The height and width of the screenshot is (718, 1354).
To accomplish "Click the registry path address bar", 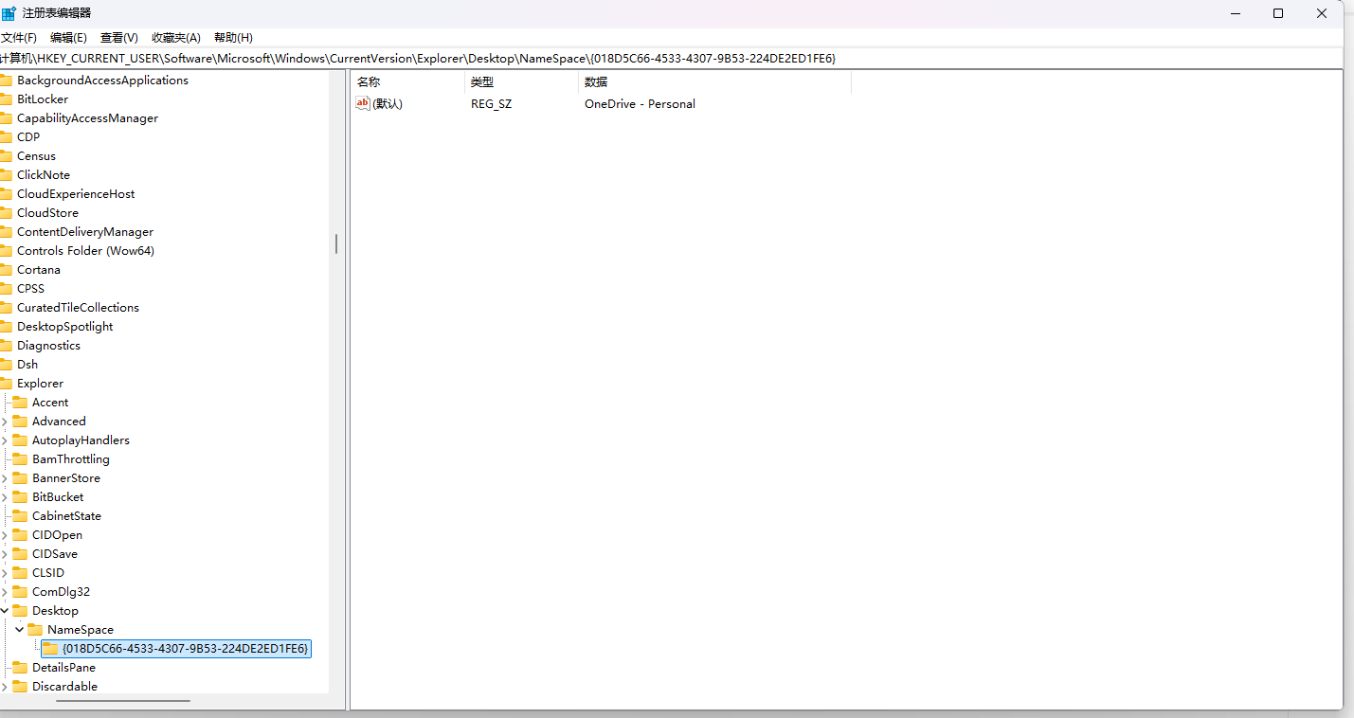I will pos(663,59).
